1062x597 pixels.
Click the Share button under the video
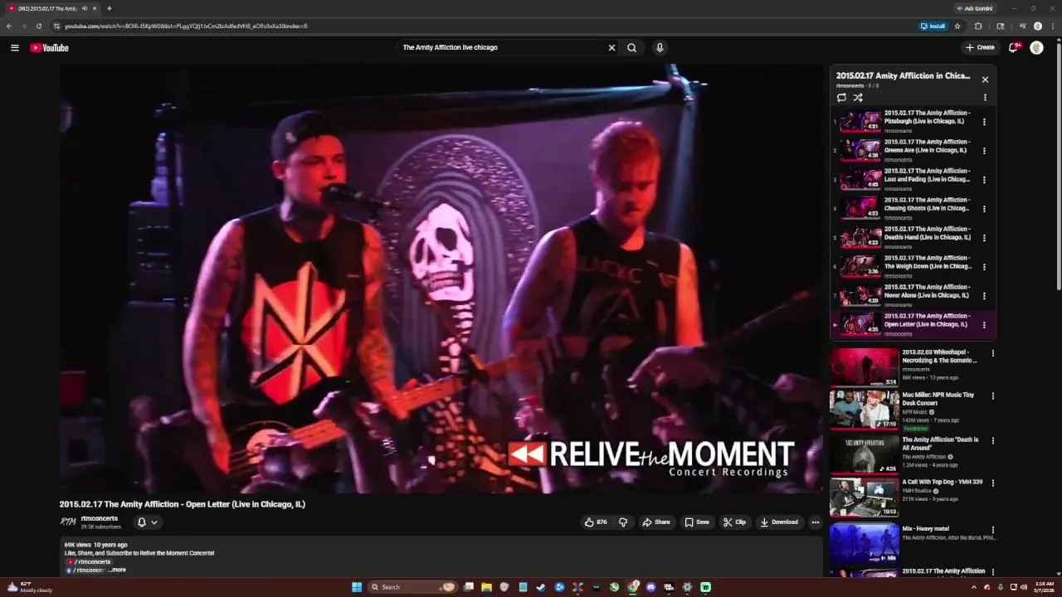tap(655, 522)
